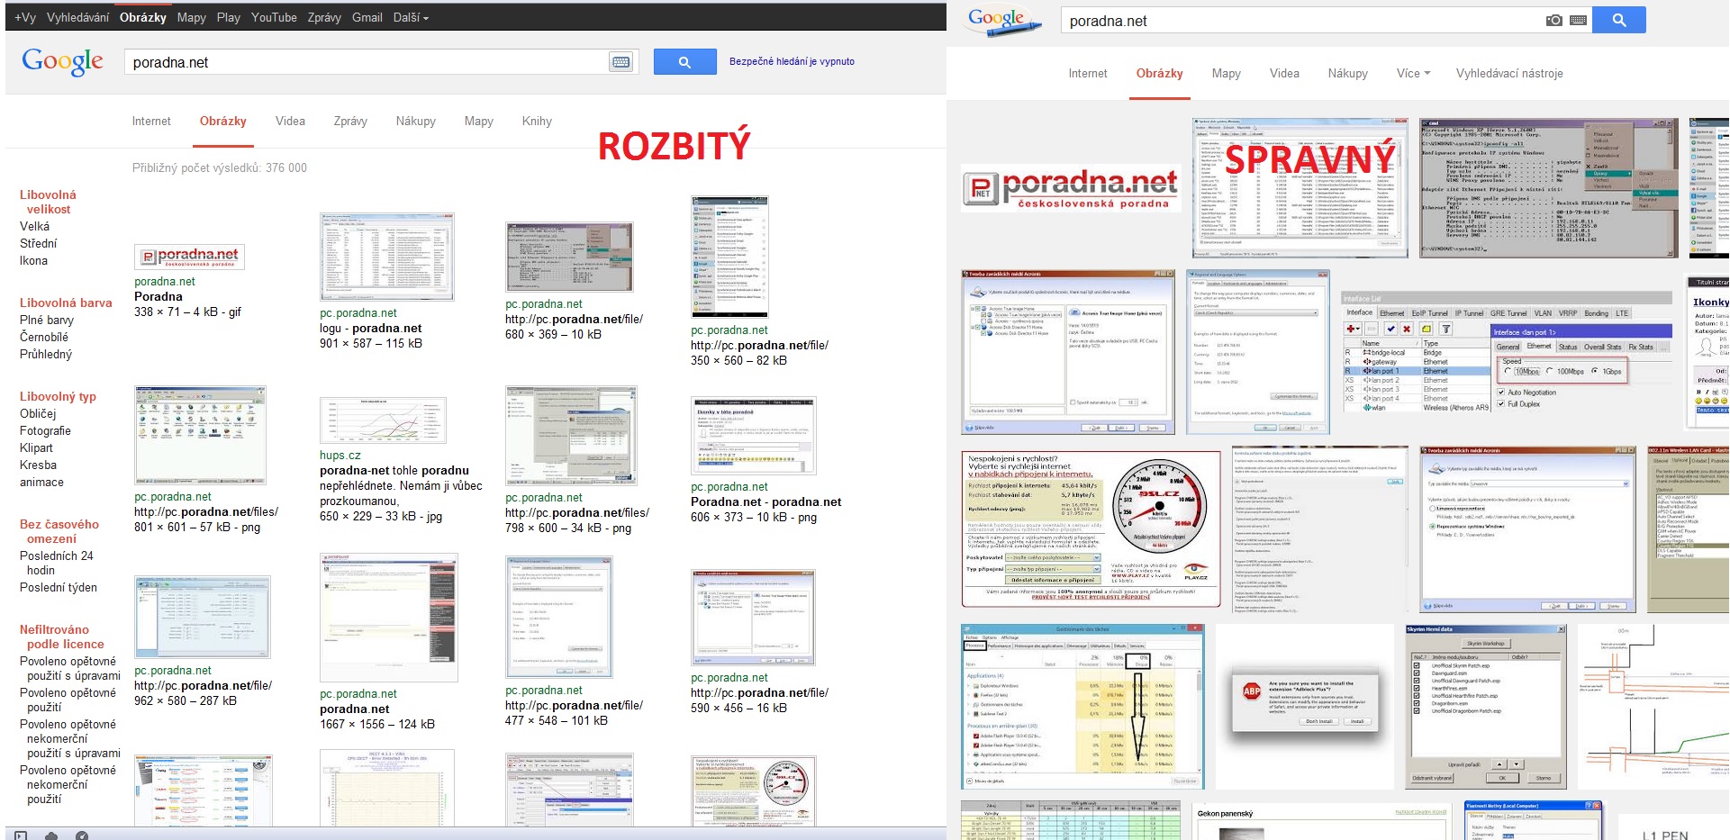This screenshot has width=1730, height=840.
Task: Choose the 'Černobílé' color filter
Action: click(44, 337)
